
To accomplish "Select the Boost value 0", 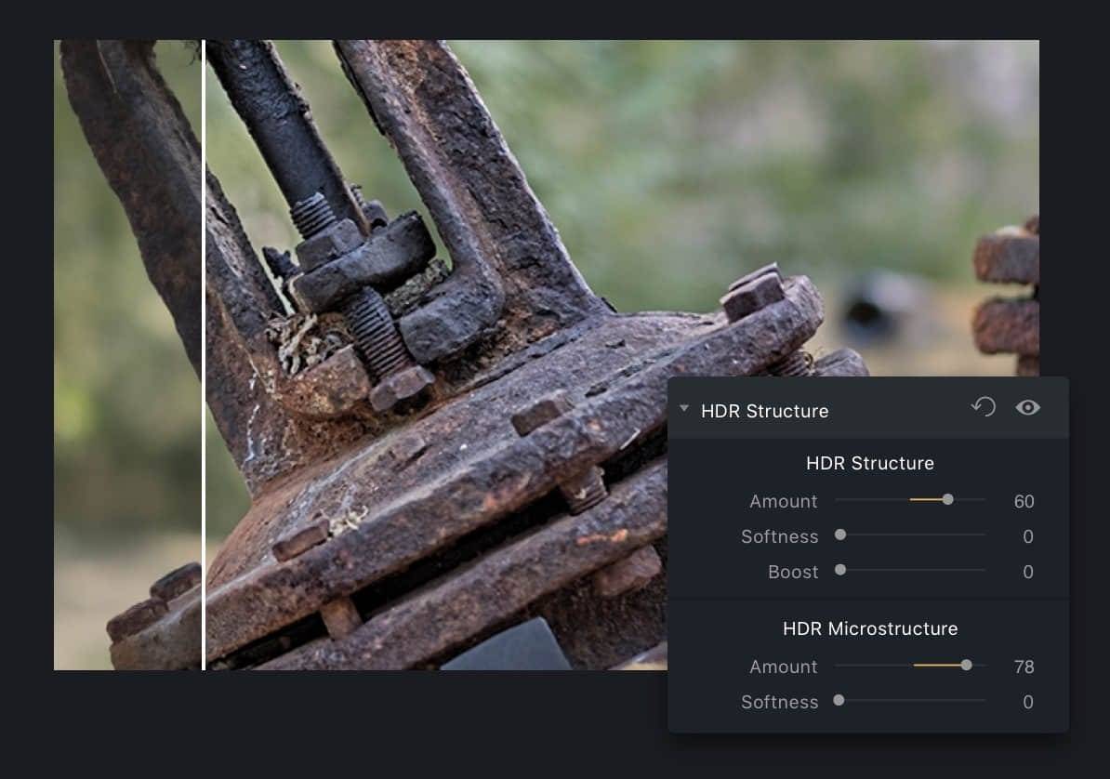I will click(1028, 573).
